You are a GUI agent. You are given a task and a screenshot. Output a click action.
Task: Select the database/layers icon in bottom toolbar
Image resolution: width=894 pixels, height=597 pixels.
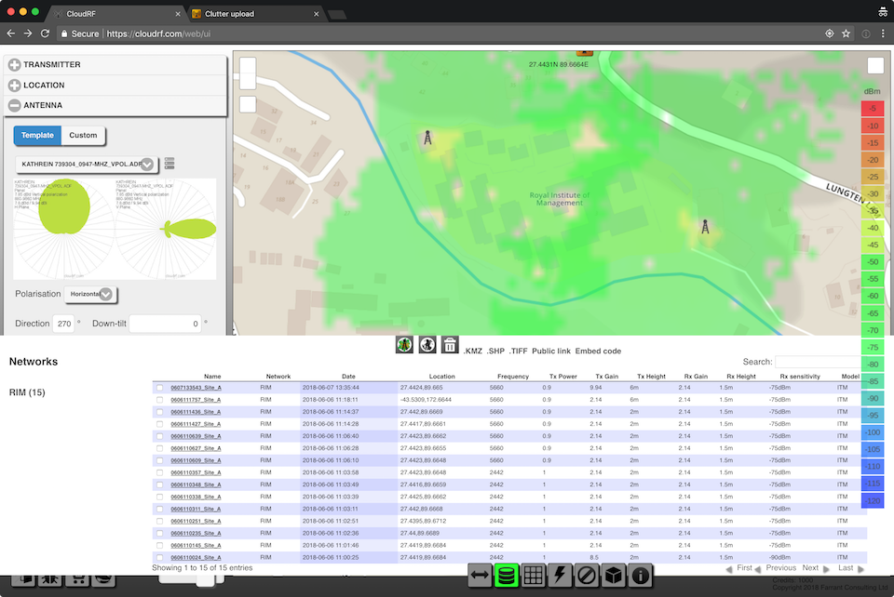pyautogui.click(x=506, y=575)
